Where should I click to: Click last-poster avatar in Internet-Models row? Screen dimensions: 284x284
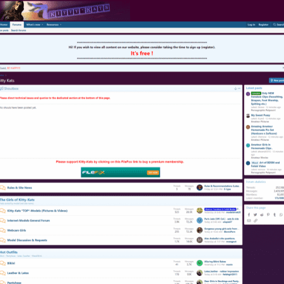pyautogui.click(x=199, y=220)
